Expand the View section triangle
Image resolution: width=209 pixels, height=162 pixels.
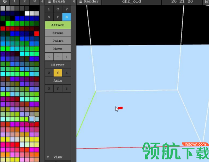point(48,157)
